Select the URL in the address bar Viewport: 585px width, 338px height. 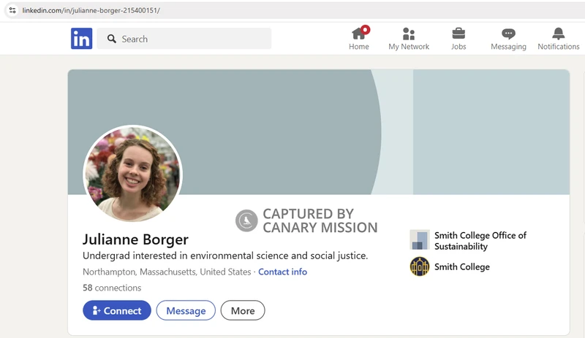pos(91,10)
